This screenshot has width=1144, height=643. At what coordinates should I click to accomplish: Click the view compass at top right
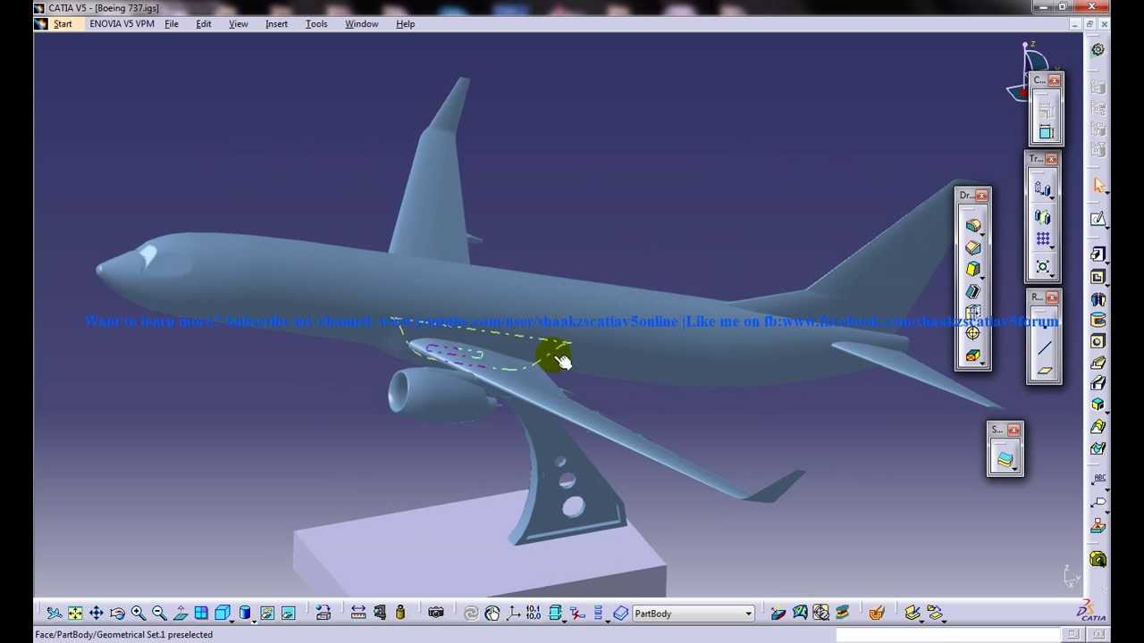(x=1028, y=71)
